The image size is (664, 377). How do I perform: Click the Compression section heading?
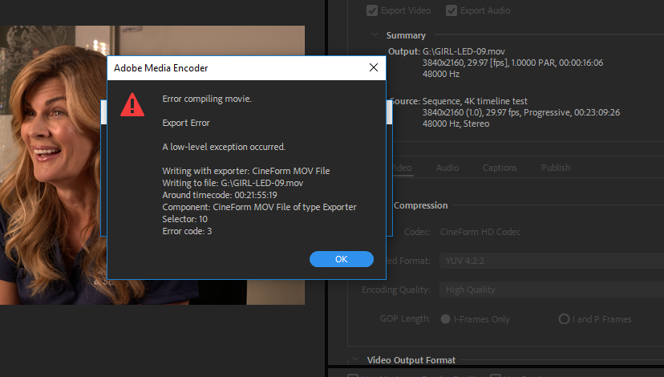(420, 205)
